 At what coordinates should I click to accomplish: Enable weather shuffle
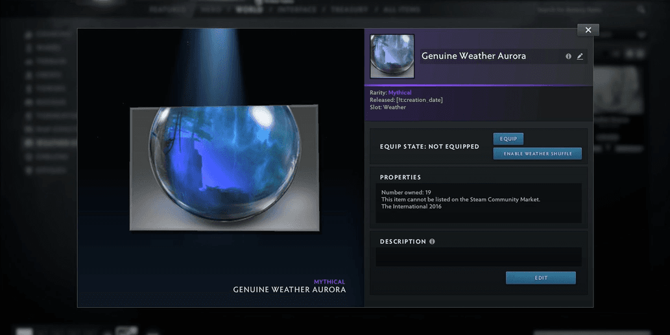pyautogui.click(x=538, y=154)
